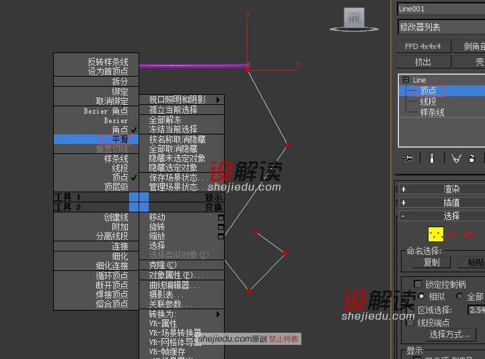Screen dimensions: 485x359
Task: Click the 粘贴 button
Action: [472, 262]
